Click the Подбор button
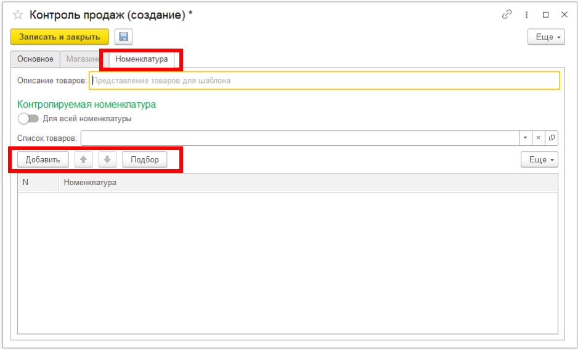The height and width of the screenshot is (350, 578). (x=145, y=160)
